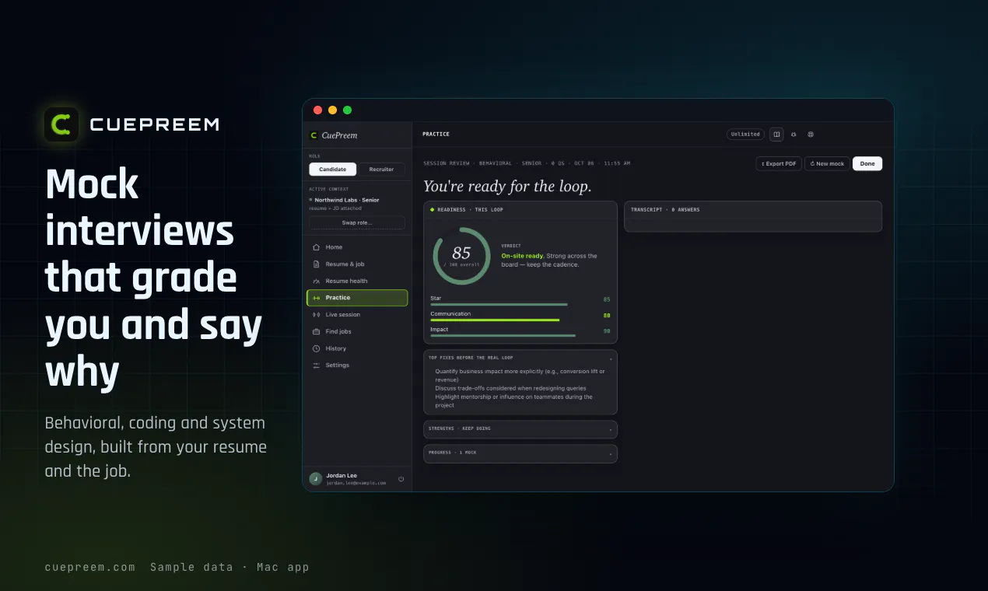The width and height of the screenshot is (988, 591).
Task: Select the Candidate role option
Action: (x=333, y=169)
